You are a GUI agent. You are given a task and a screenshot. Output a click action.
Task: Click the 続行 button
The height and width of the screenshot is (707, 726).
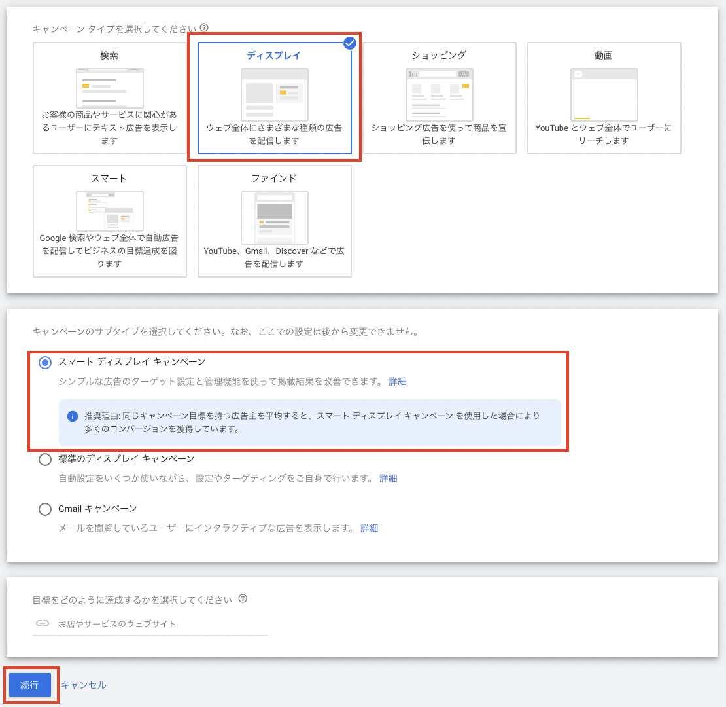click(30, 685)
